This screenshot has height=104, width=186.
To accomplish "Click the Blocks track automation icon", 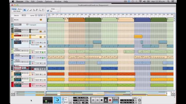I will point(41,20).
